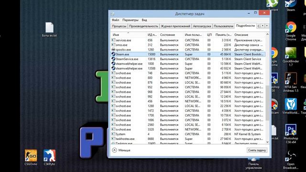Click taskhostex.exe process icon
Image resolution: width=306 pixels, height=172 pixels.
coord(113,139)
